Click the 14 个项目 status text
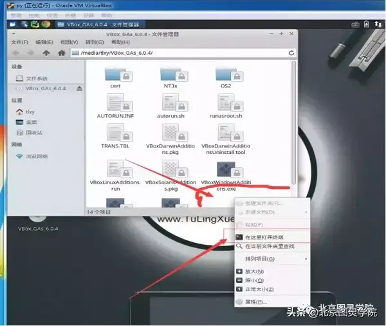This screenshot has height=326, width=386. (x=99, y=212)
